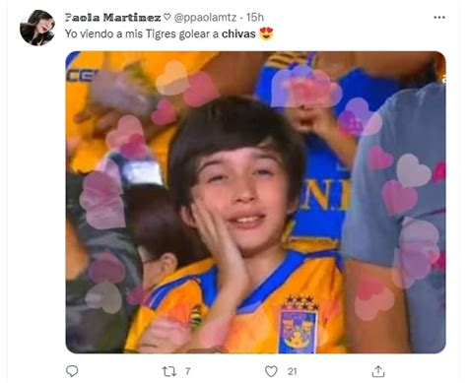Open the three-dot more options menu
The image size is (467, 383).
point(439,18)
